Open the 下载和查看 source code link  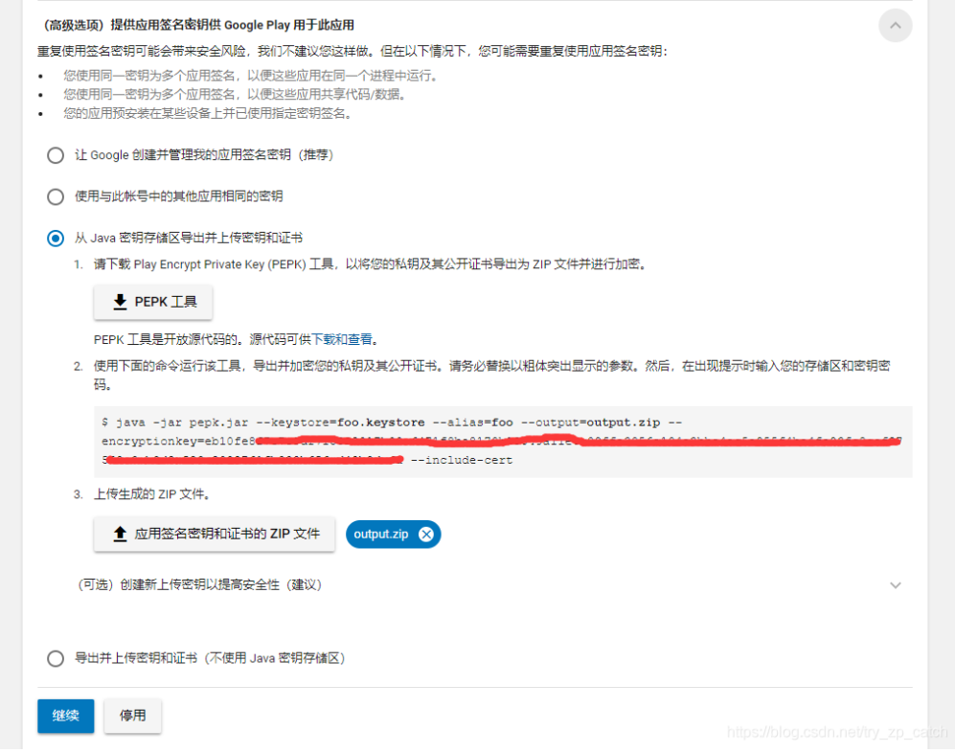pyautogui.click(x=341, y=339)
